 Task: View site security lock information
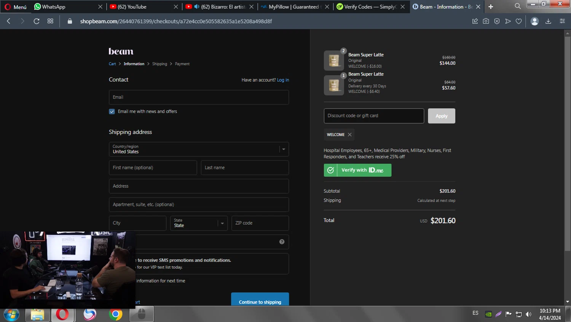(x=70, y=21)
